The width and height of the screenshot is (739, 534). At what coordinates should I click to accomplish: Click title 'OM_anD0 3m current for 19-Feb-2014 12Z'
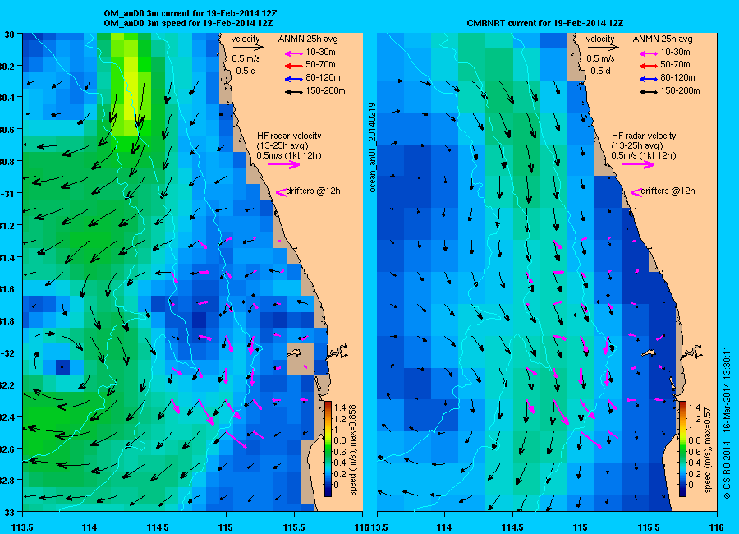coord(190,14)
